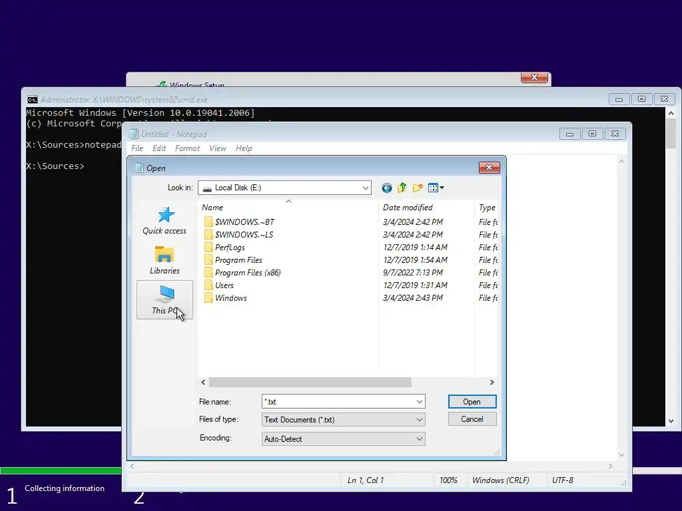Select the $WINDOWS.~LS folder name
The height and width of the screenshot is (511, 682).
pos(244,235)
